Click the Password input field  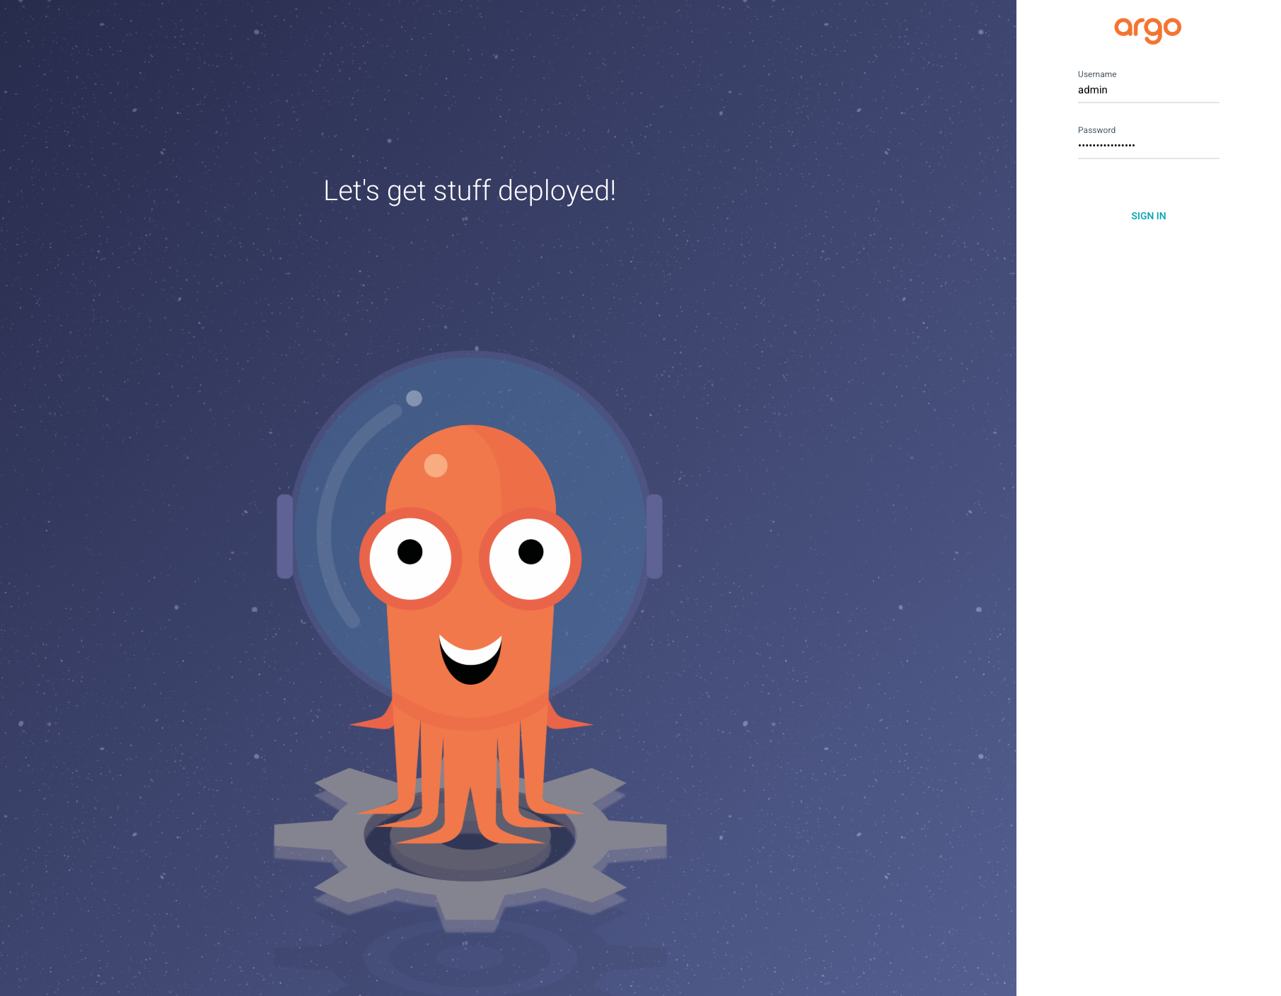pos(1148,146)
